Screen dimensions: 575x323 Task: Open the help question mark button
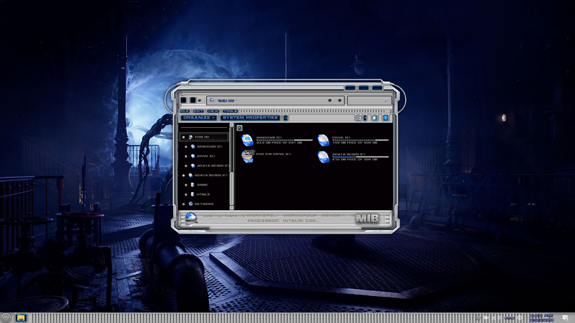click(x=386, y=118)
